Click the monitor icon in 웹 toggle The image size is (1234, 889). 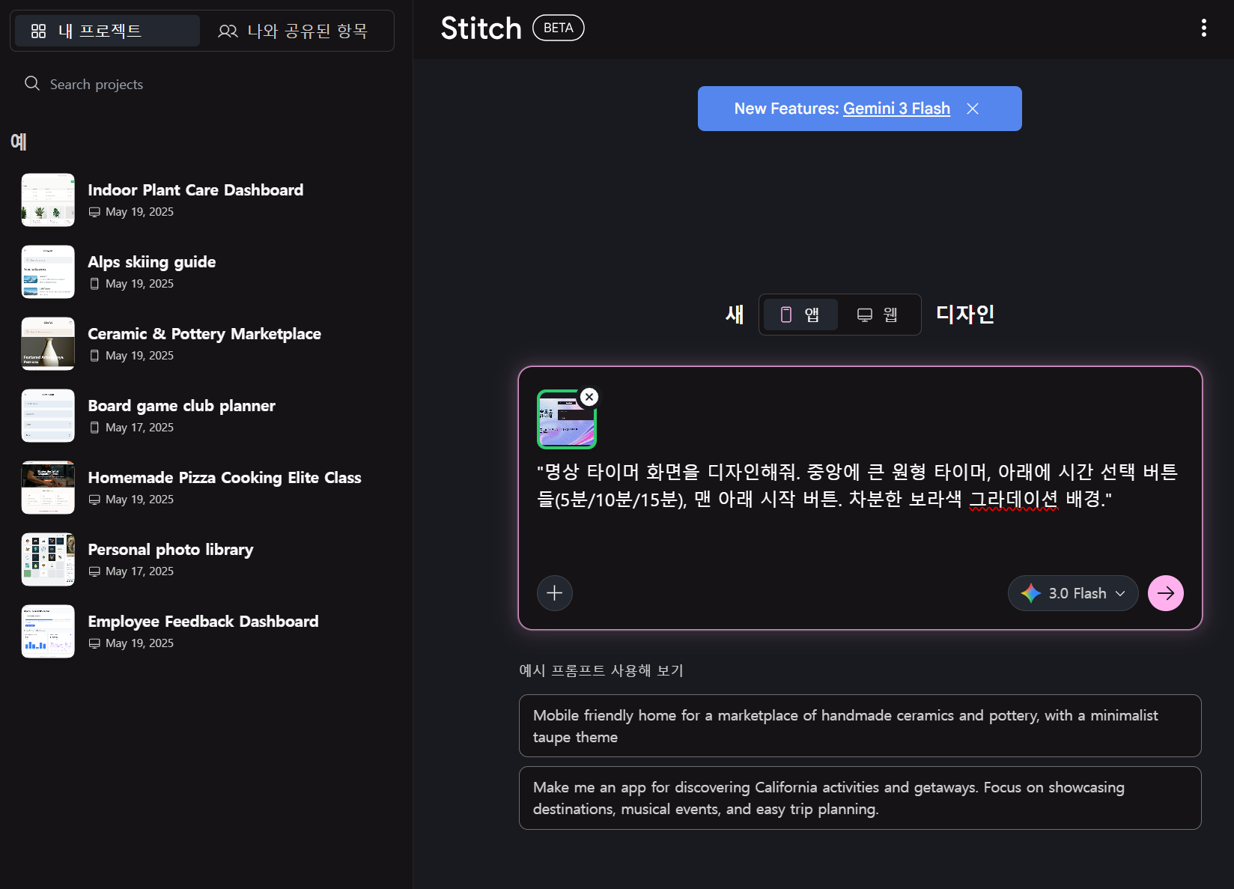[x=865, y=315]
